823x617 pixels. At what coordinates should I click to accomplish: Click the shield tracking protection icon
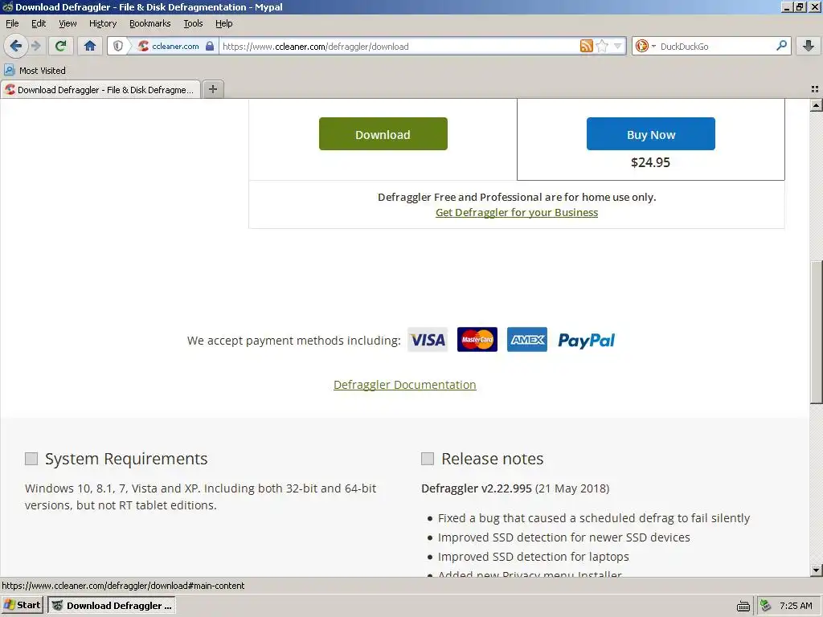coord(118,46)
